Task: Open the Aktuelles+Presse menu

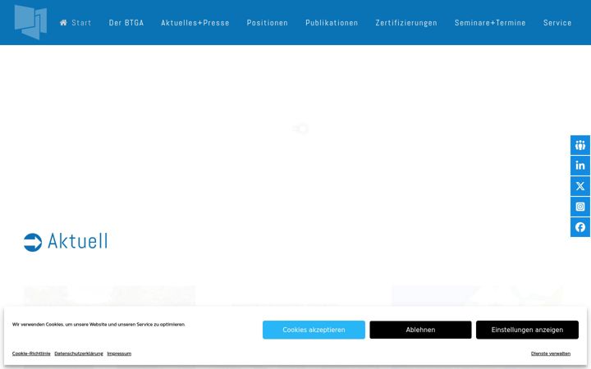Action: [195, 23]
